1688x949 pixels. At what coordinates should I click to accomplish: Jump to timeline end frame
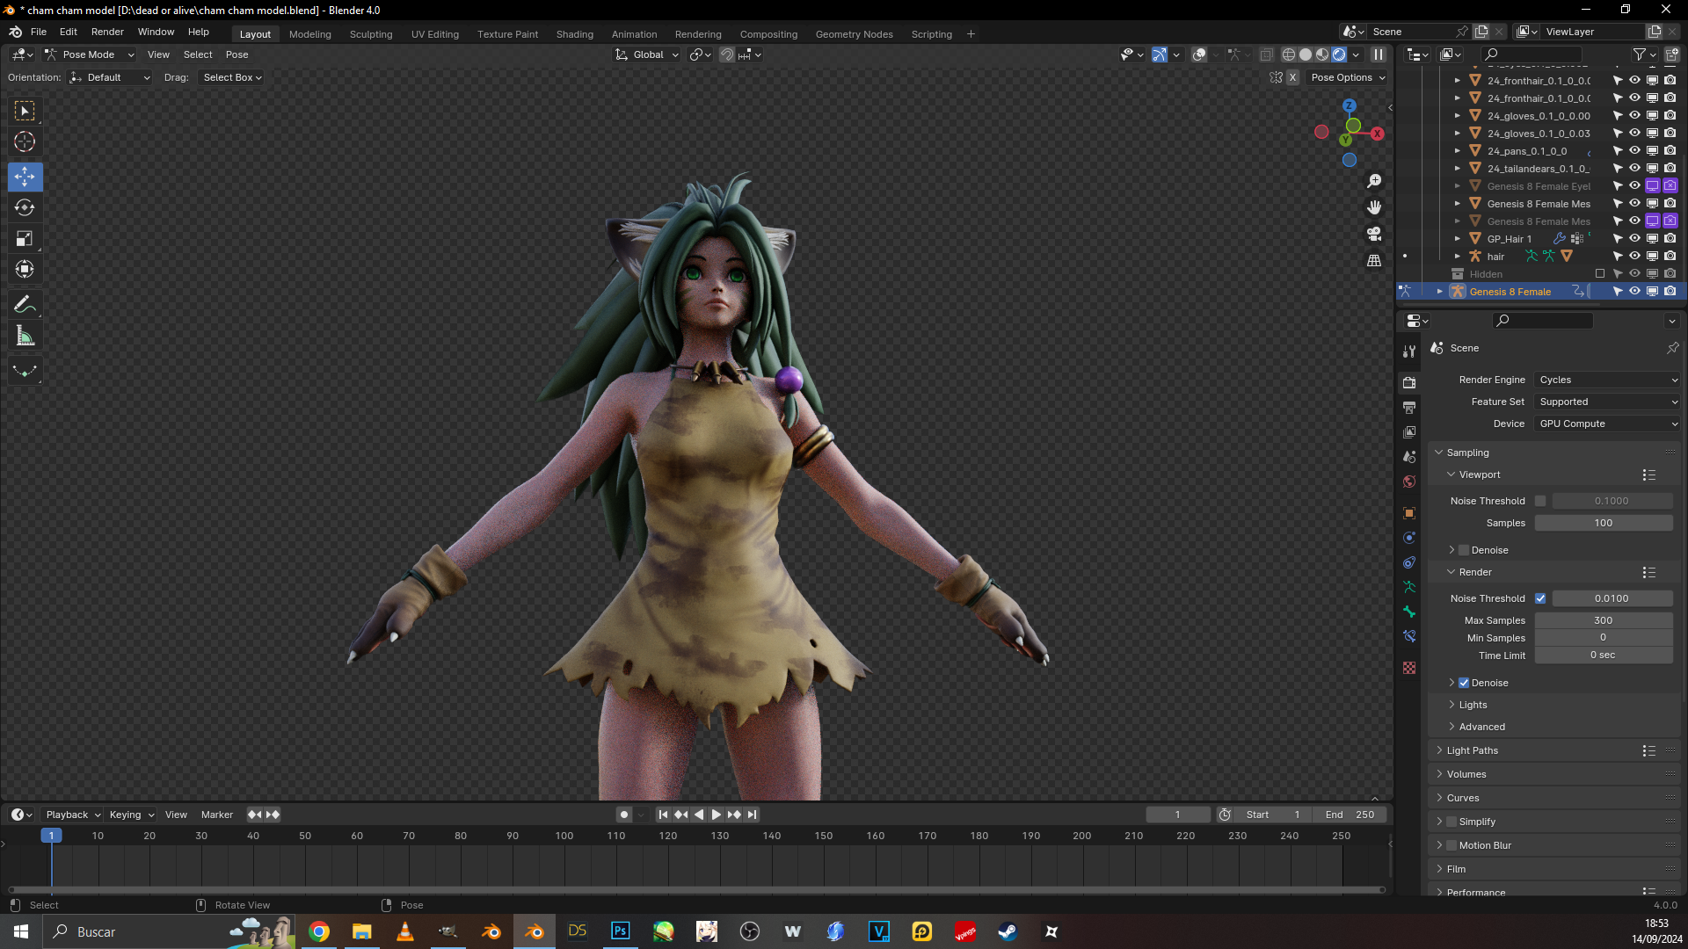[752, 815]
